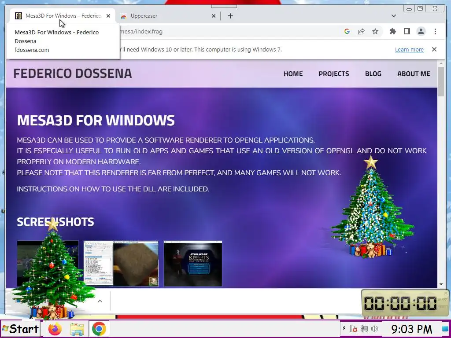
Task: Open File Explorer from the taskbar
Action: tap(77, 329)
